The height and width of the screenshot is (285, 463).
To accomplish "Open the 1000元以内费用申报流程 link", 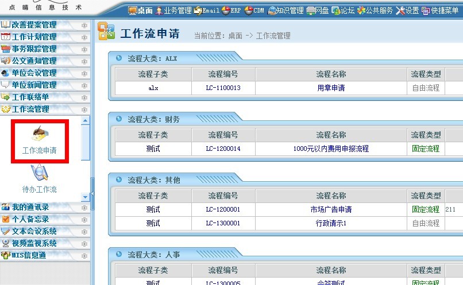I will (331, 149).
